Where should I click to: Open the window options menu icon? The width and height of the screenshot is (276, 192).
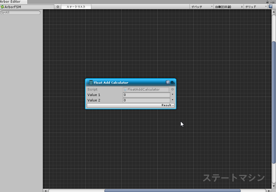pos(273,2)
